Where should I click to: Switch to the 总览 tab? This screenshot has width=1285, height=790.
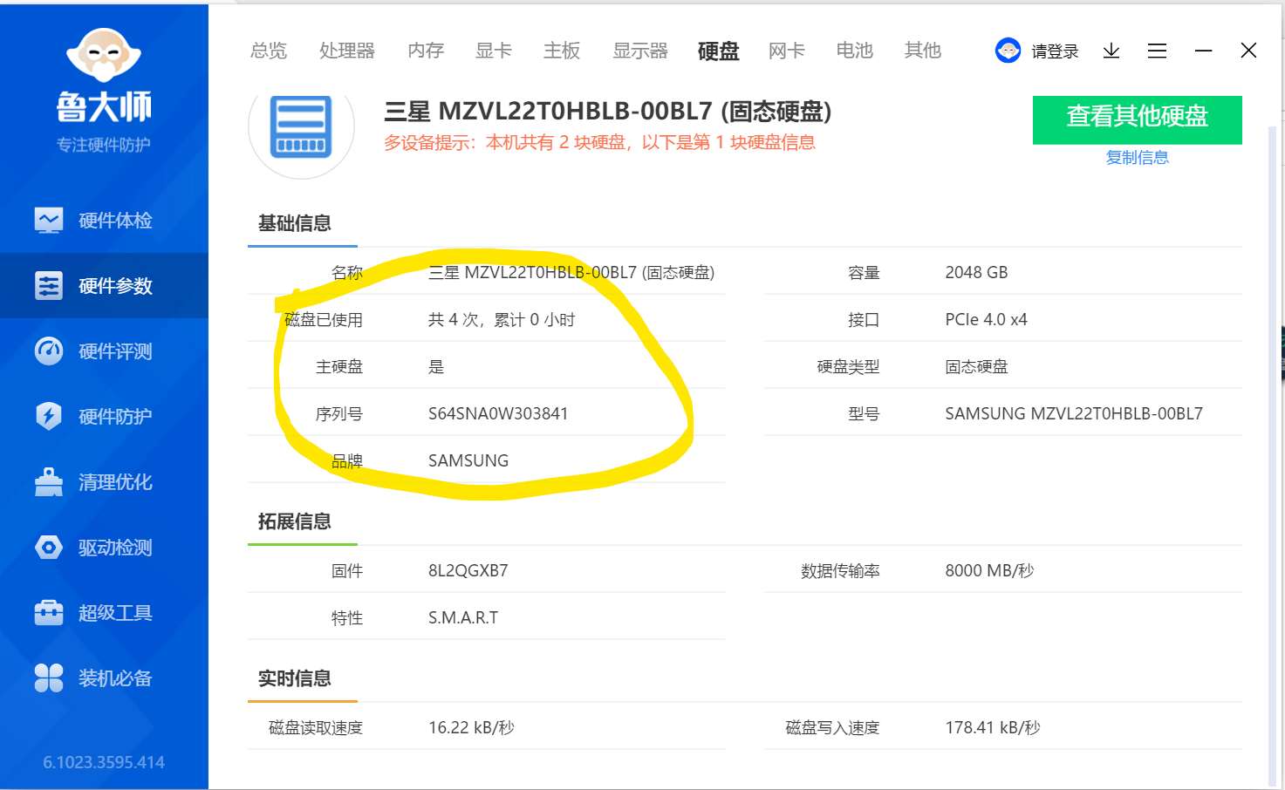tap(269, 51)
